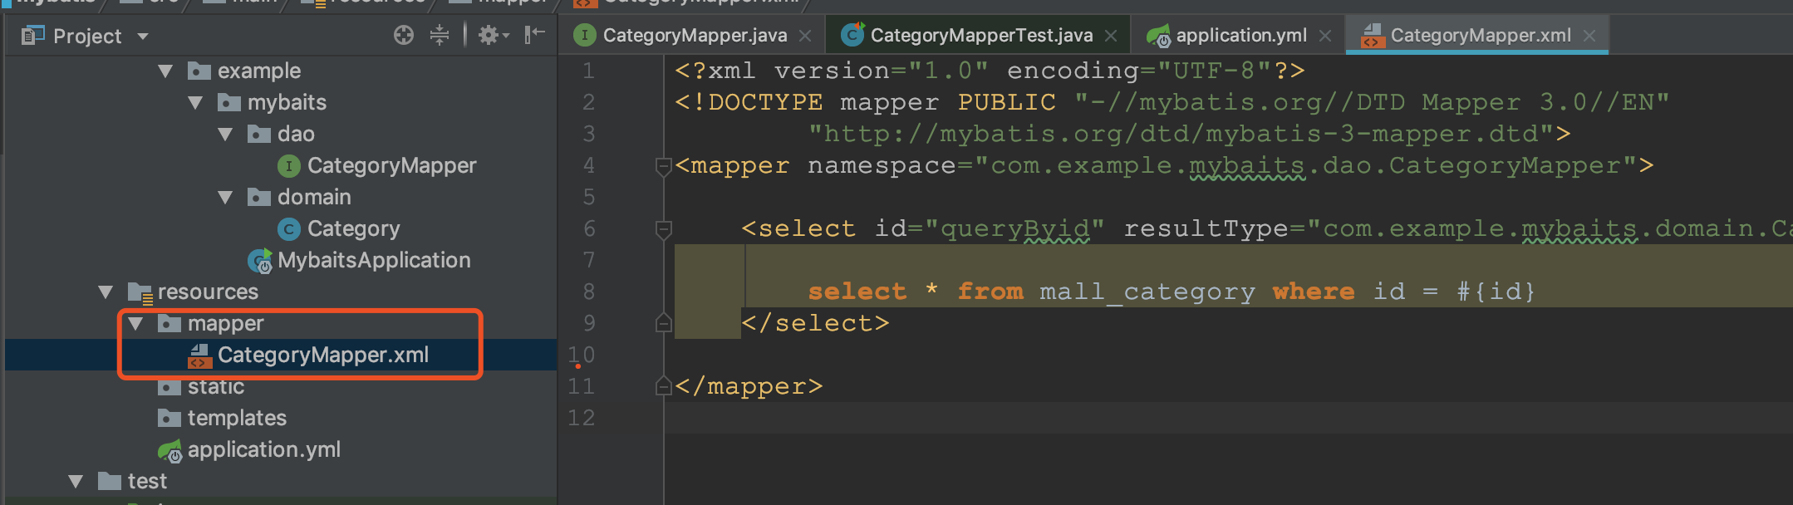Switch to the CategoryMapper.xml tab

[x=1481, y=36]
